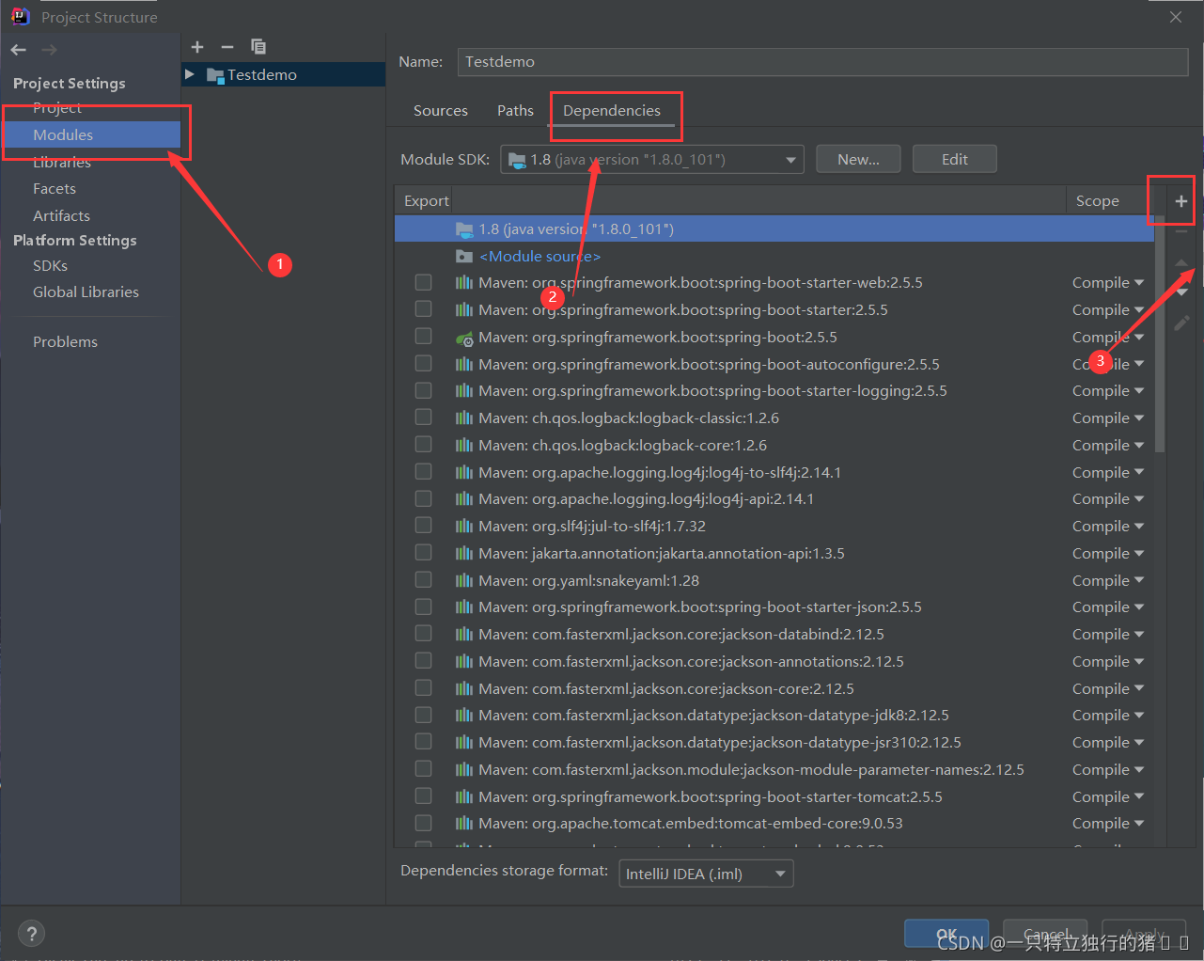1204x961 pixels.
Task: Open SDKs under Platform Settings
Action: pyautogui.click(x=50, y=265)
